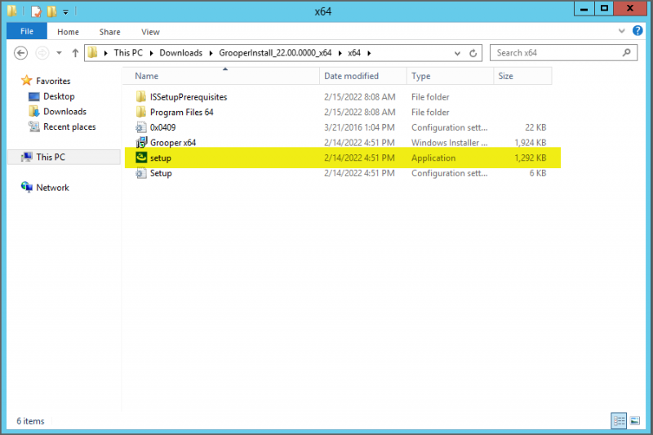
Task: Click the 0x0409 file icon
Action: [x=141, y=127]
